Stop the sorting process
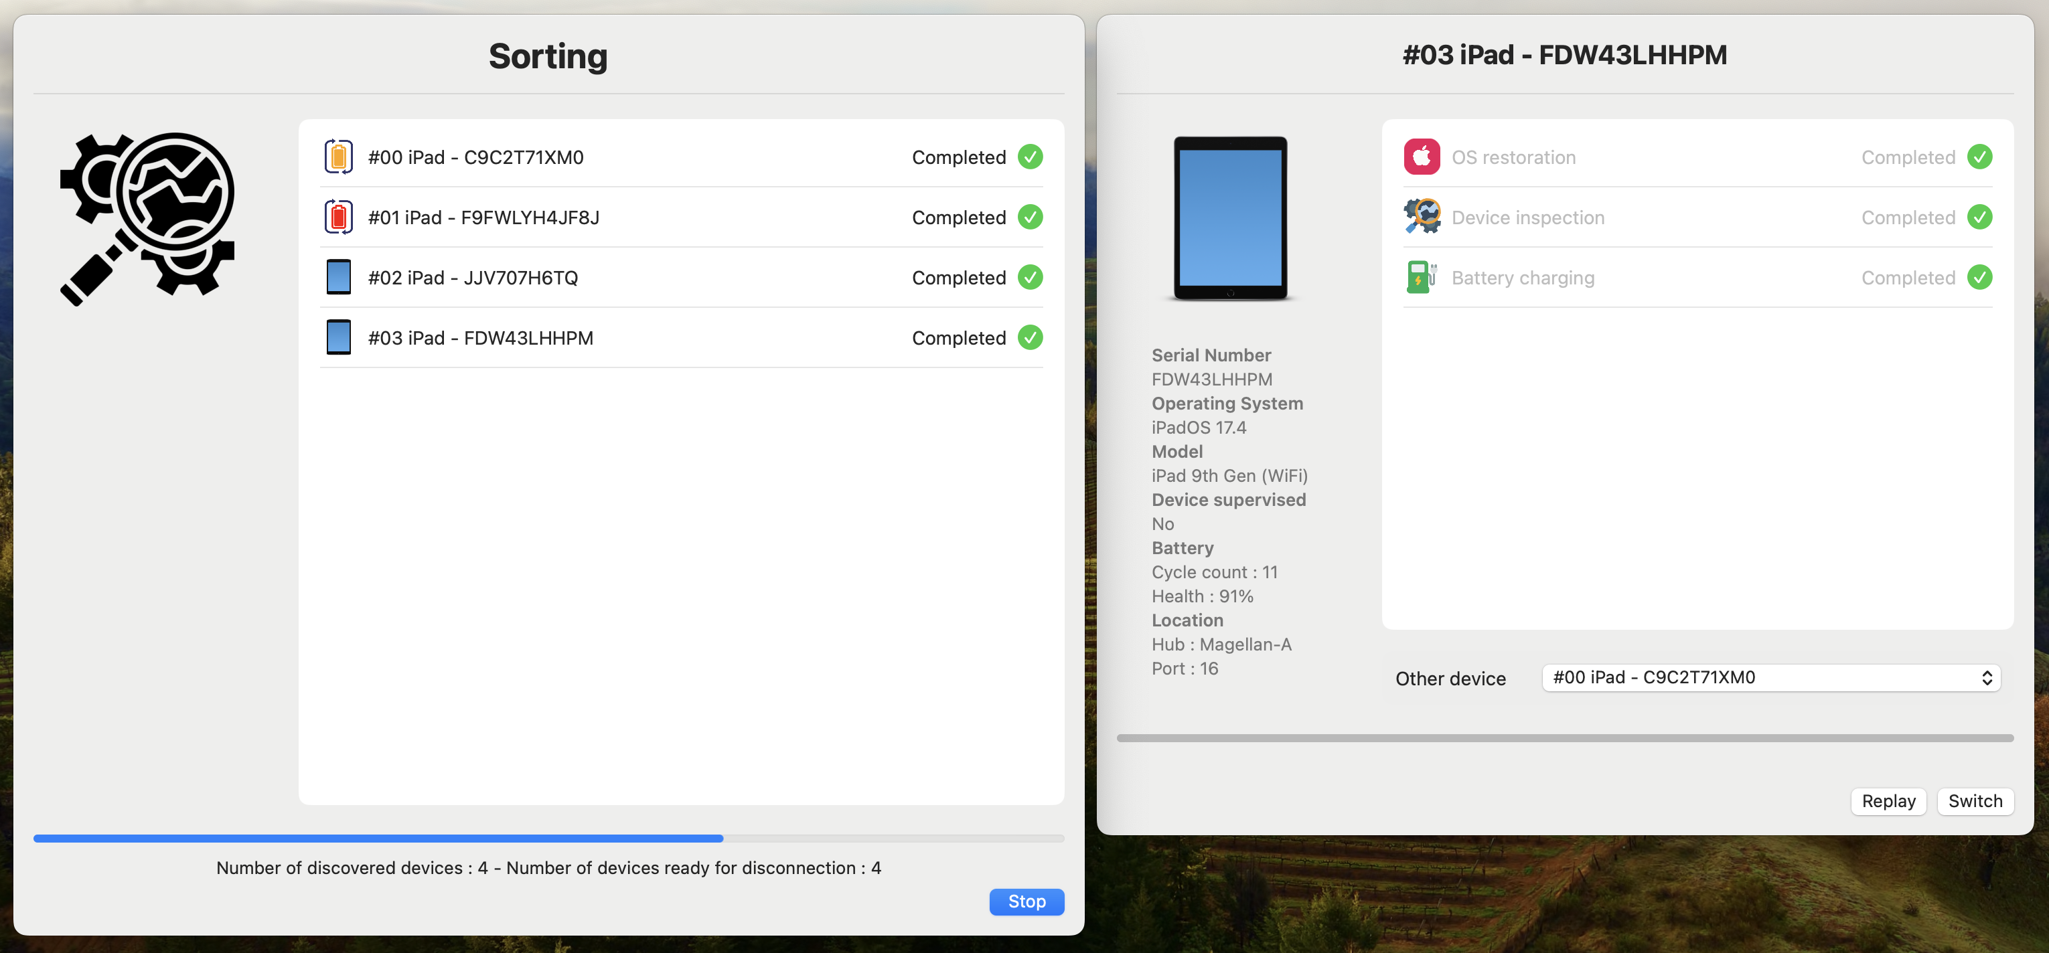The width and height of the screenshot is (2049, 953). coord(1026,901)
